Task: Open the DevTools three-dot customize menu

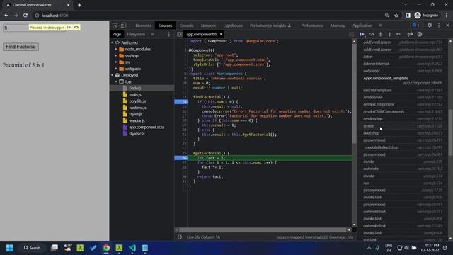Action: [x=439, y=25]
